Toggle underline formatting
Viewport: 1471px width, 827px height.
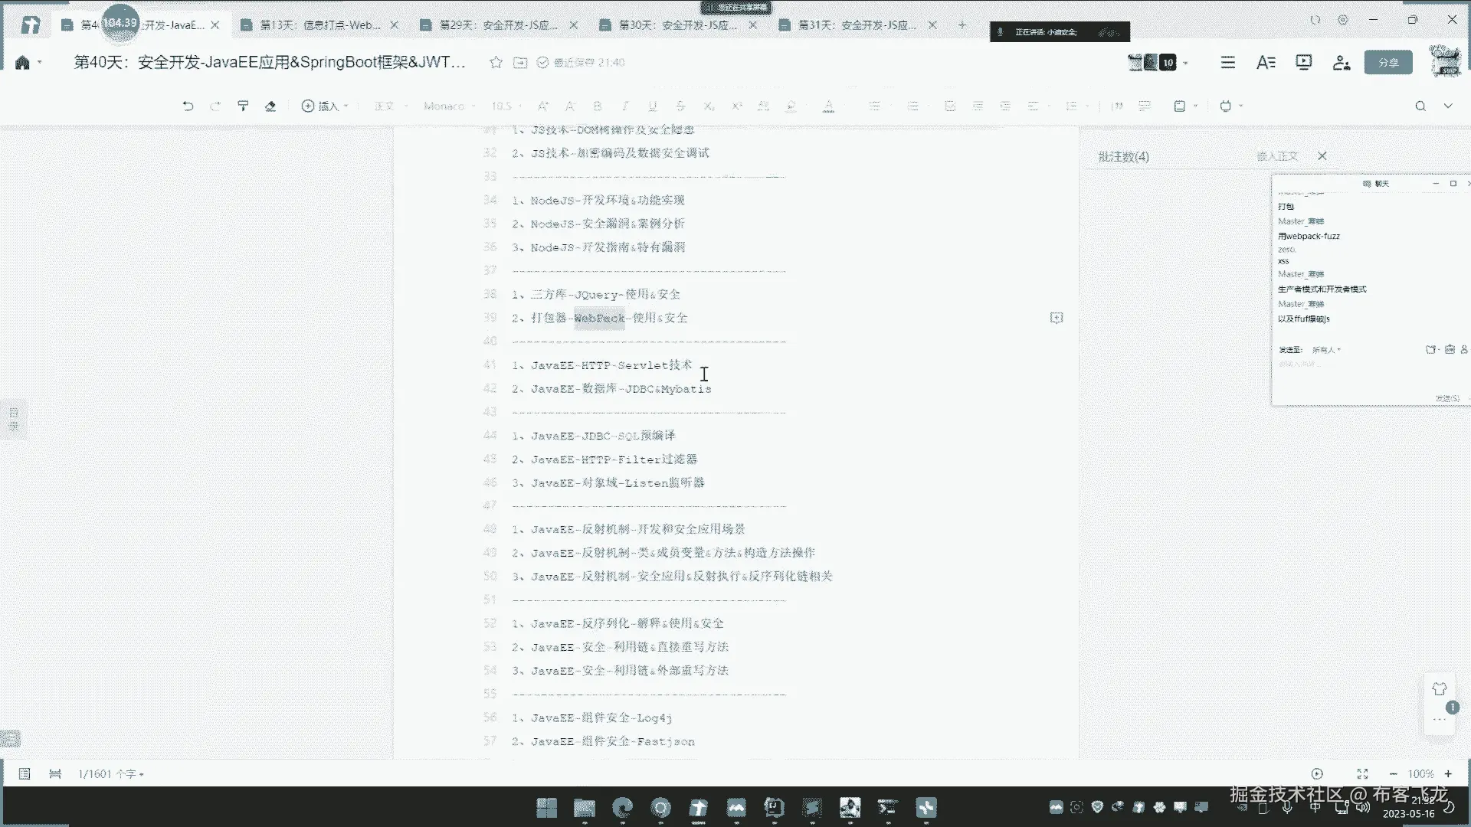[x=653, y=106]
